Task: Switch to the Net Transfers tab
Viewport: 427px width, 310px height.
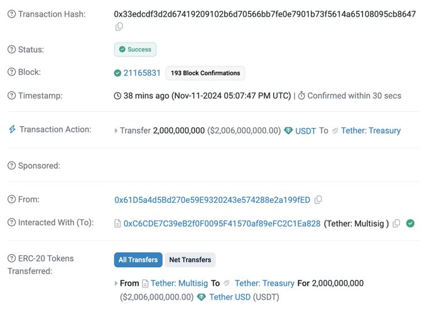Action: (190, 260)
